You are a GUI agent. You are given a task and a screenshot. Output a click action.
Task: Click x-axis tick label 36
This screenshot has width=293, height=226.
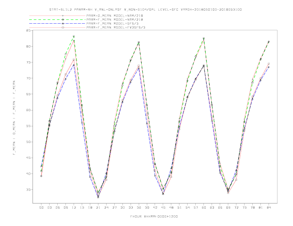[139, 208]
